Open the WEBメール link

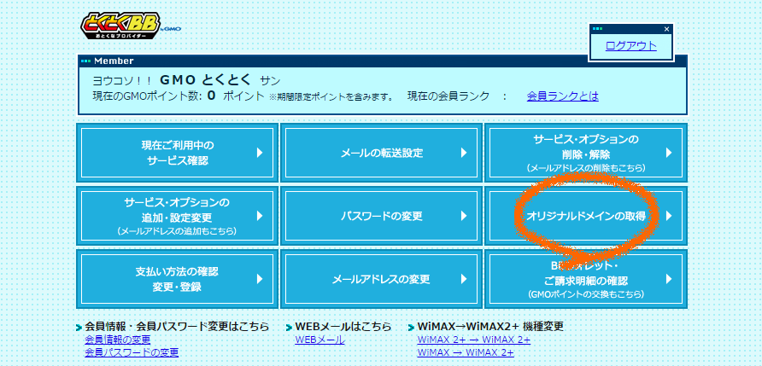tap(319, 340)
